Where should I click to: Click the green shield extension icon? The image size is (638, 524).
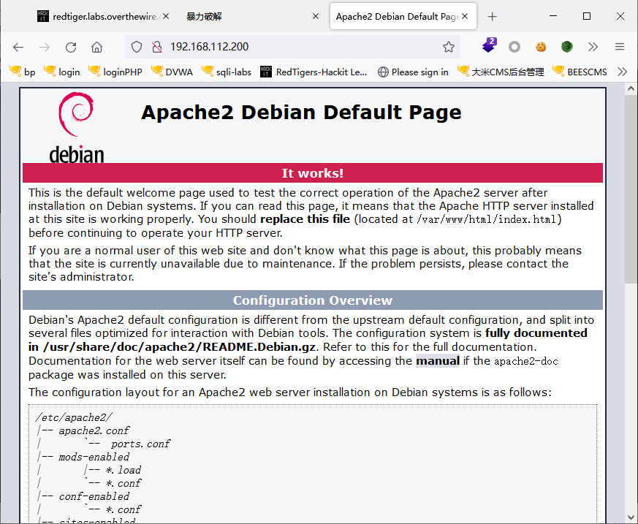567,47
